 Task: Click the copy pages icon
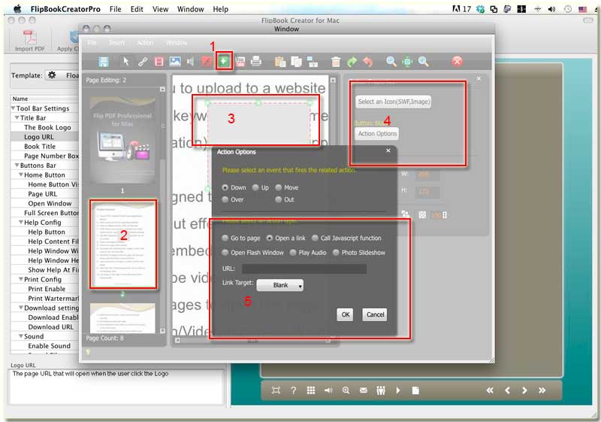coord(296,62)
